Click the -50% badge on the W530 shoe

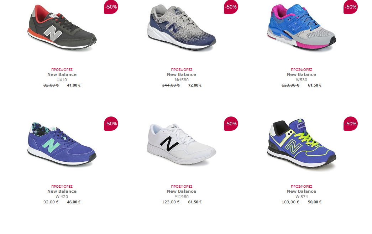(x=350, y=7)
